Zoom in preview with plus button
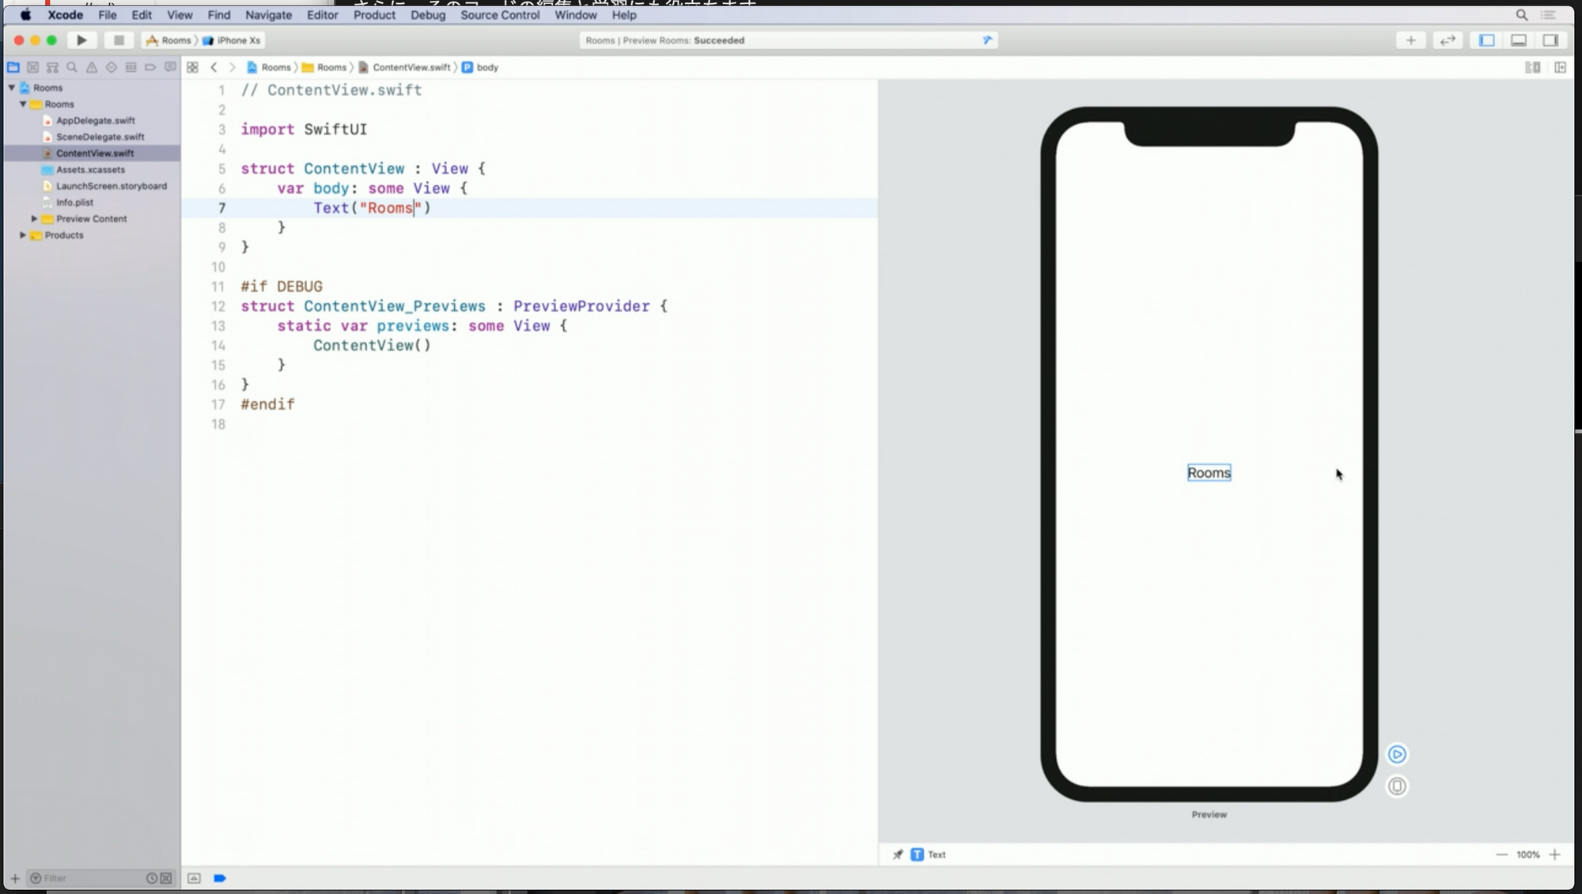Image resolution: width=1582 pixels, height=894 pixels. (1554, 854)
